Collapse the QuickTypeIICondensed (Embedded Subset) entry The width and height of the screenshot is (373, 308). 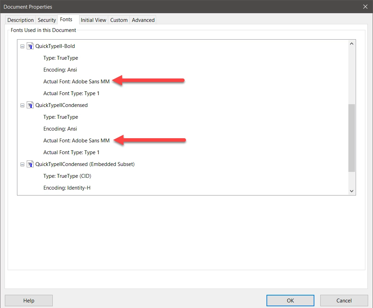(22, 165)
